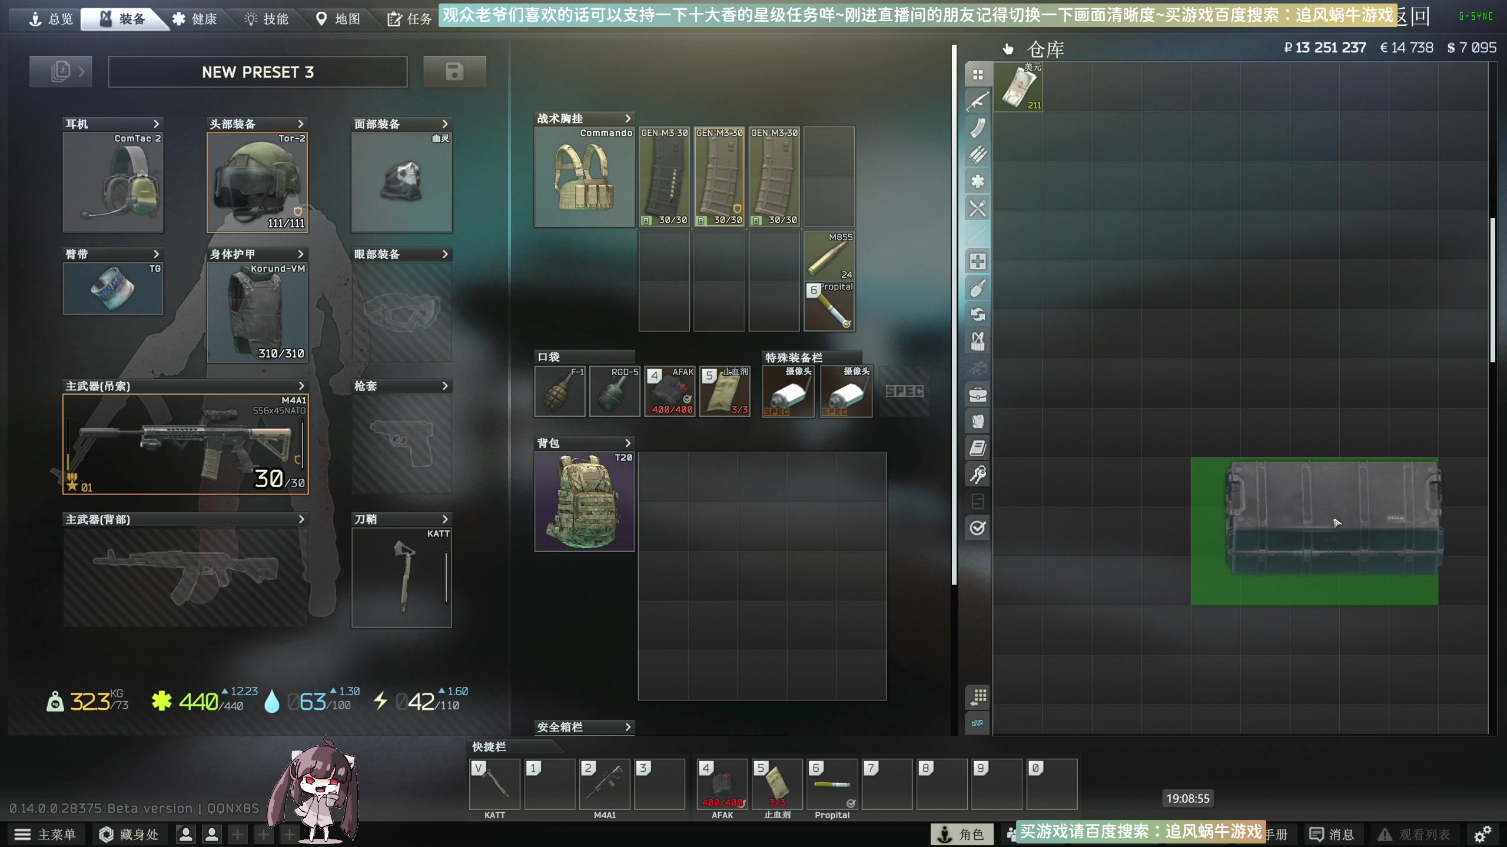
Task: Expand the 战术胸挂 tactical rig slot arrow
Action: pos(628,118)
